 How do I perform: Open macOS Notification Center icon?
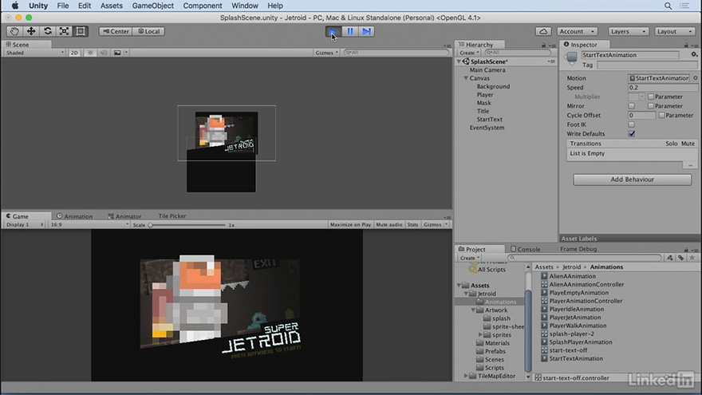coord(684,6)
